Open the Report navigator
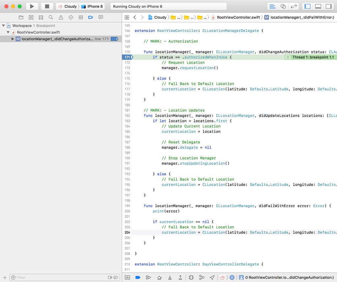Screen dimensions: 337x282 click(x=101, y=17)
